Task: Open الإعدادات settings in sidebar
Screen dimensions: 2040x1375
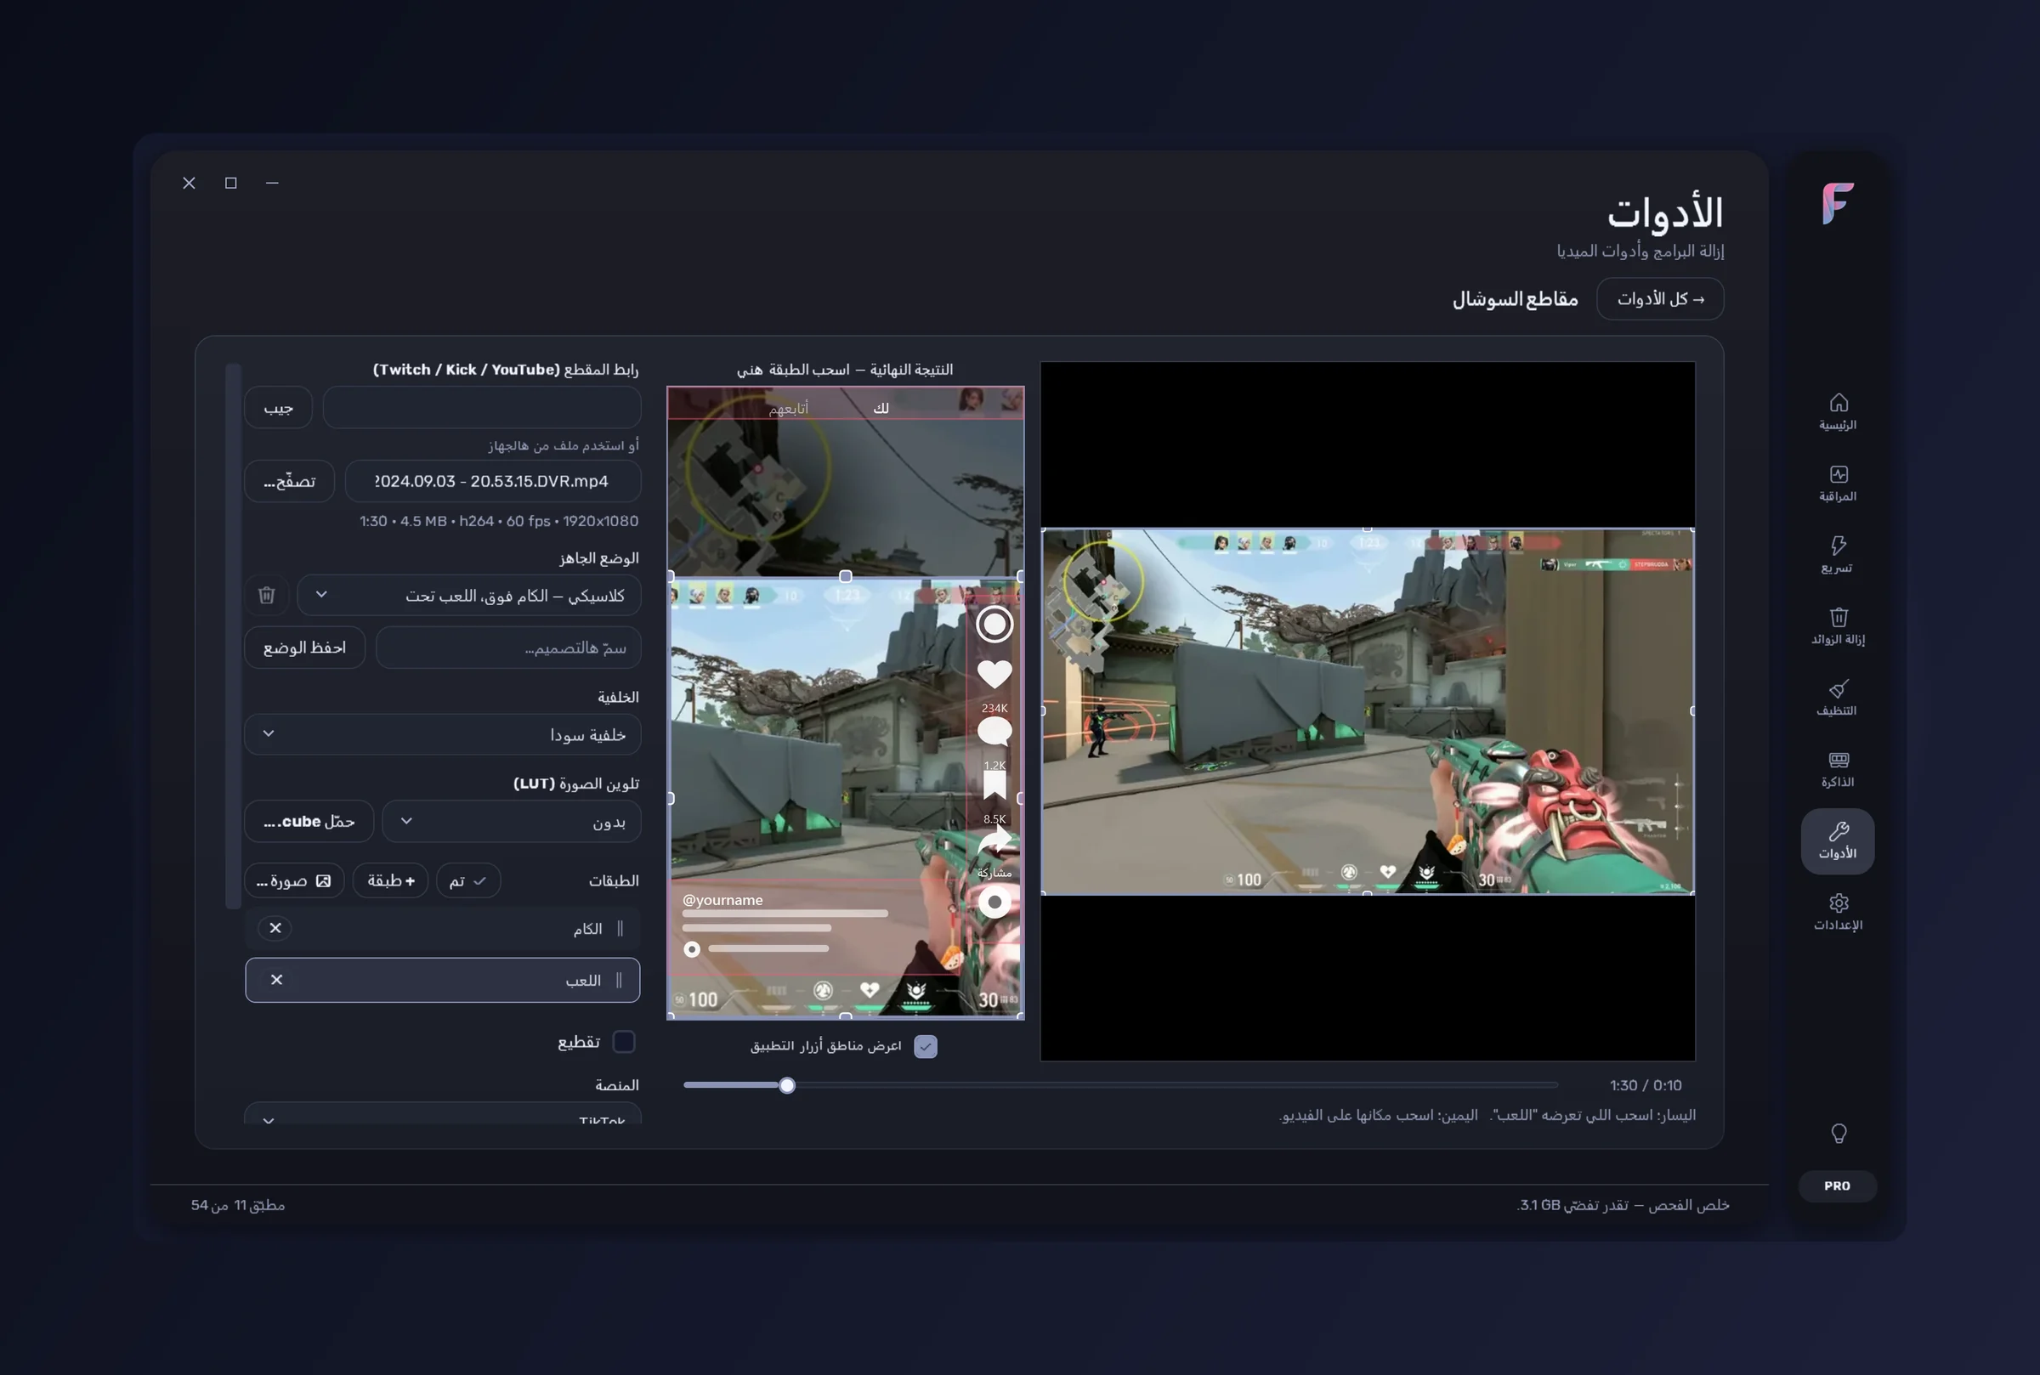Action: pyautogui.click(x=1838, y=912)
